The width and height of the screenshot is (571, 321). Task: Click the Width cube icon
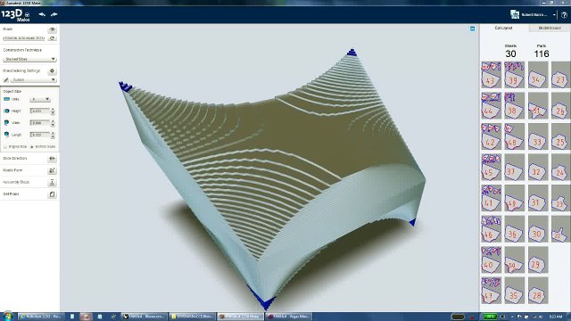click(x=6, y=123)
